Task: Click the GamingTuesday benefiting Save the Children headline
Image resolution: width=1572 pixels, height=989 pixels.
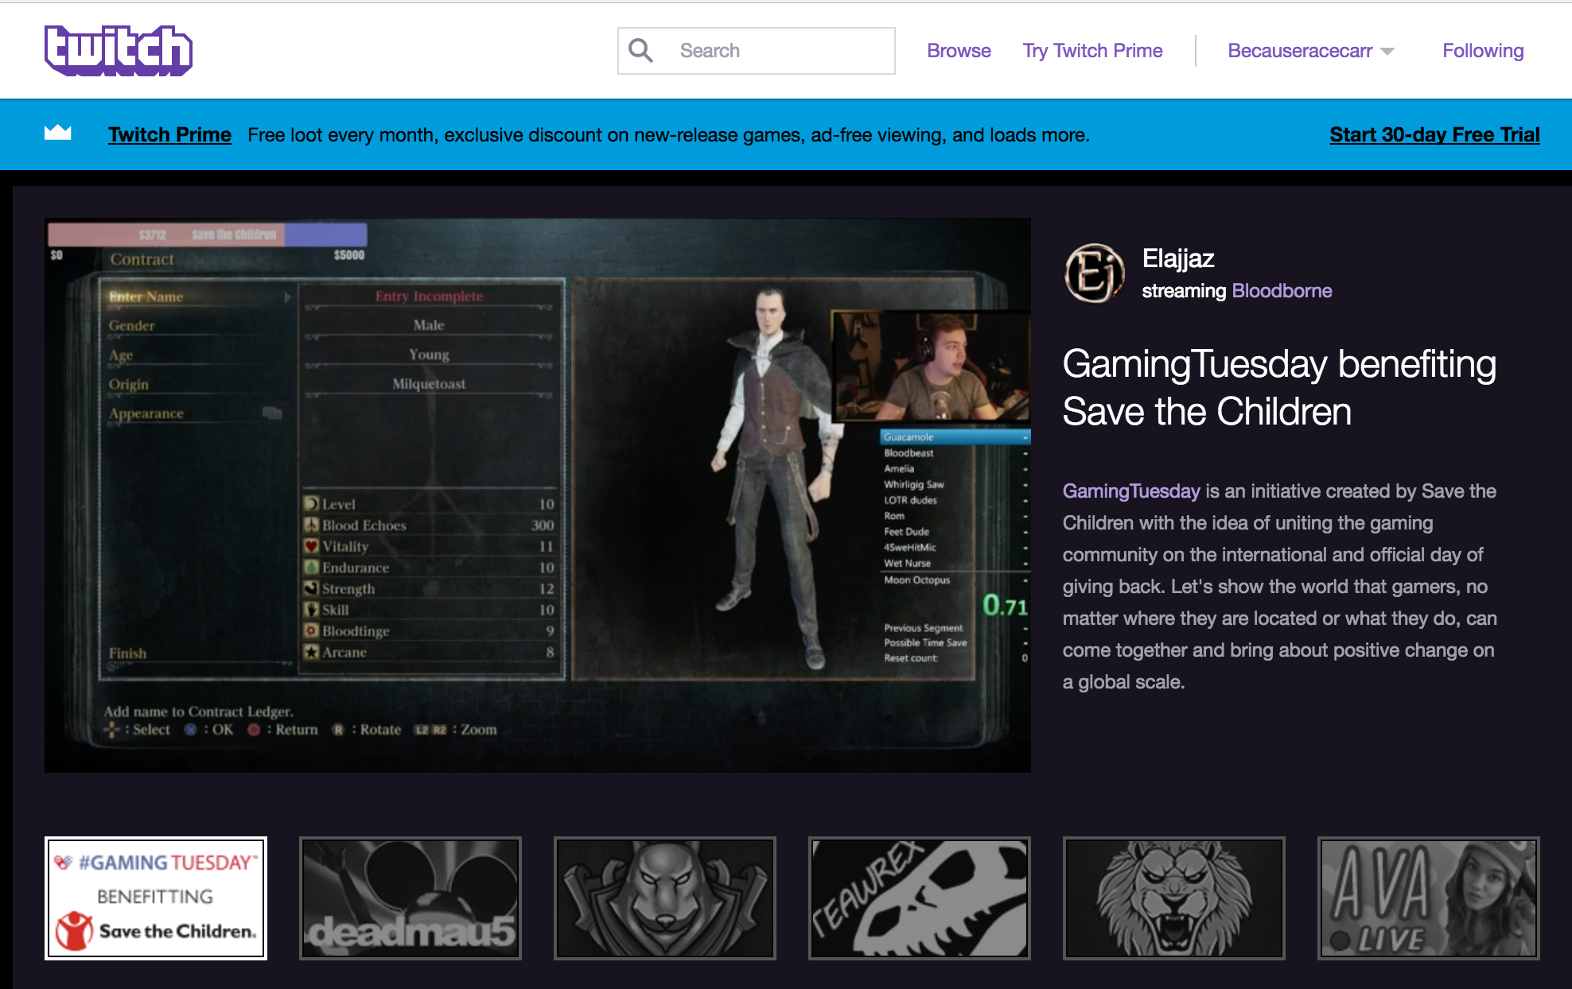Action: [1279, 388]
